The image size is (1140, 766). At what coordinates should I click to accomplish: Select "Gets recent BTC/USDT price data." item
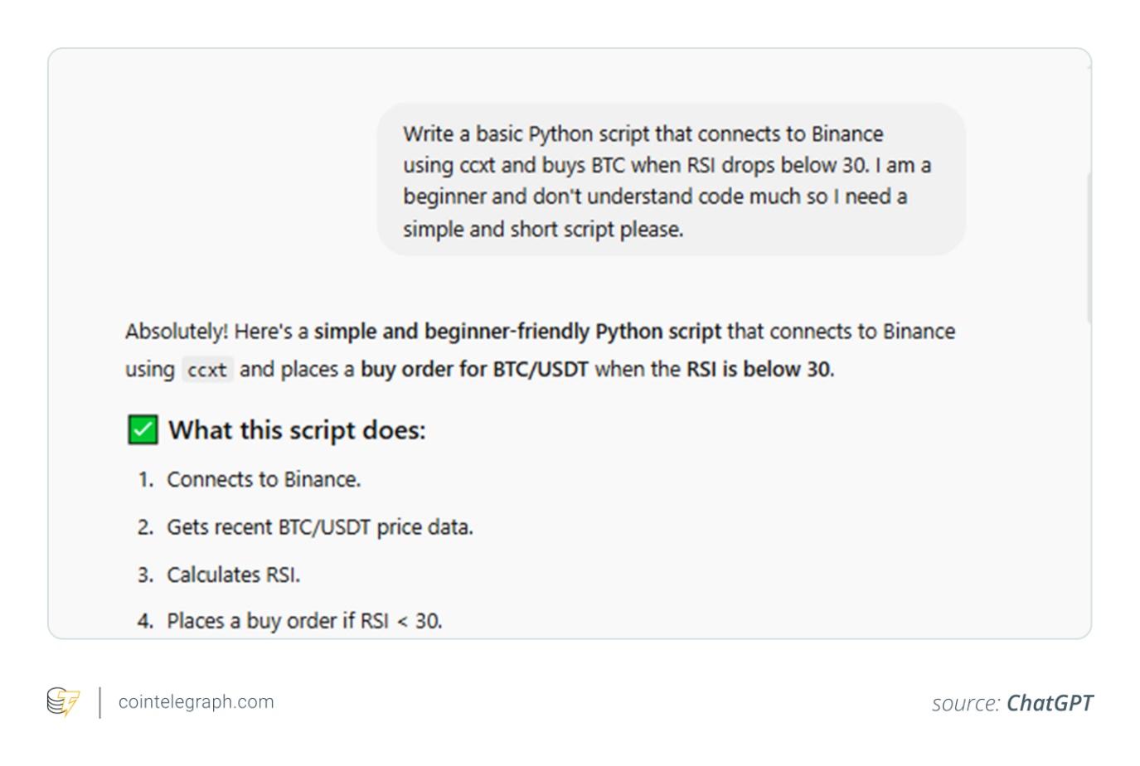[319, 527]
